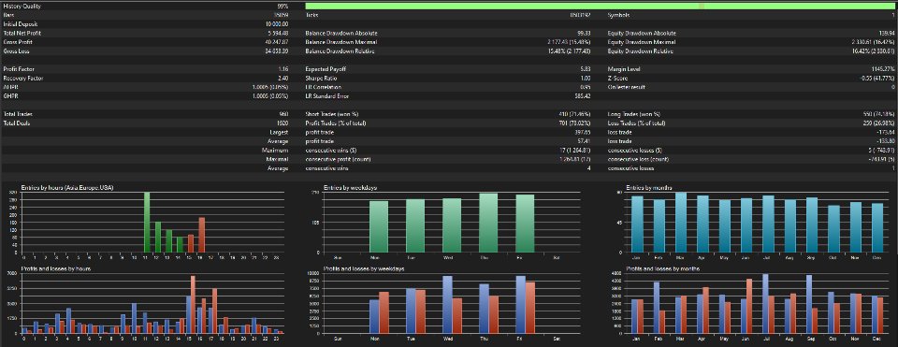The width and height of the screenshot is (898, 347).
Task: Select the Total Net Profit label
Action: tap(22, 34)
